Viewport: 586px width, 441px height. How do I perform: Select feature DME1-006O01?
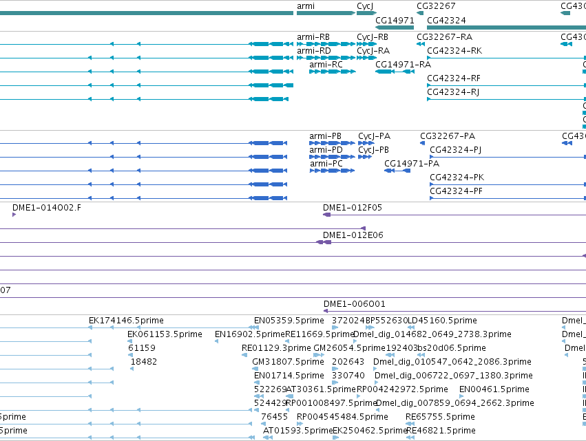[454, 311]
